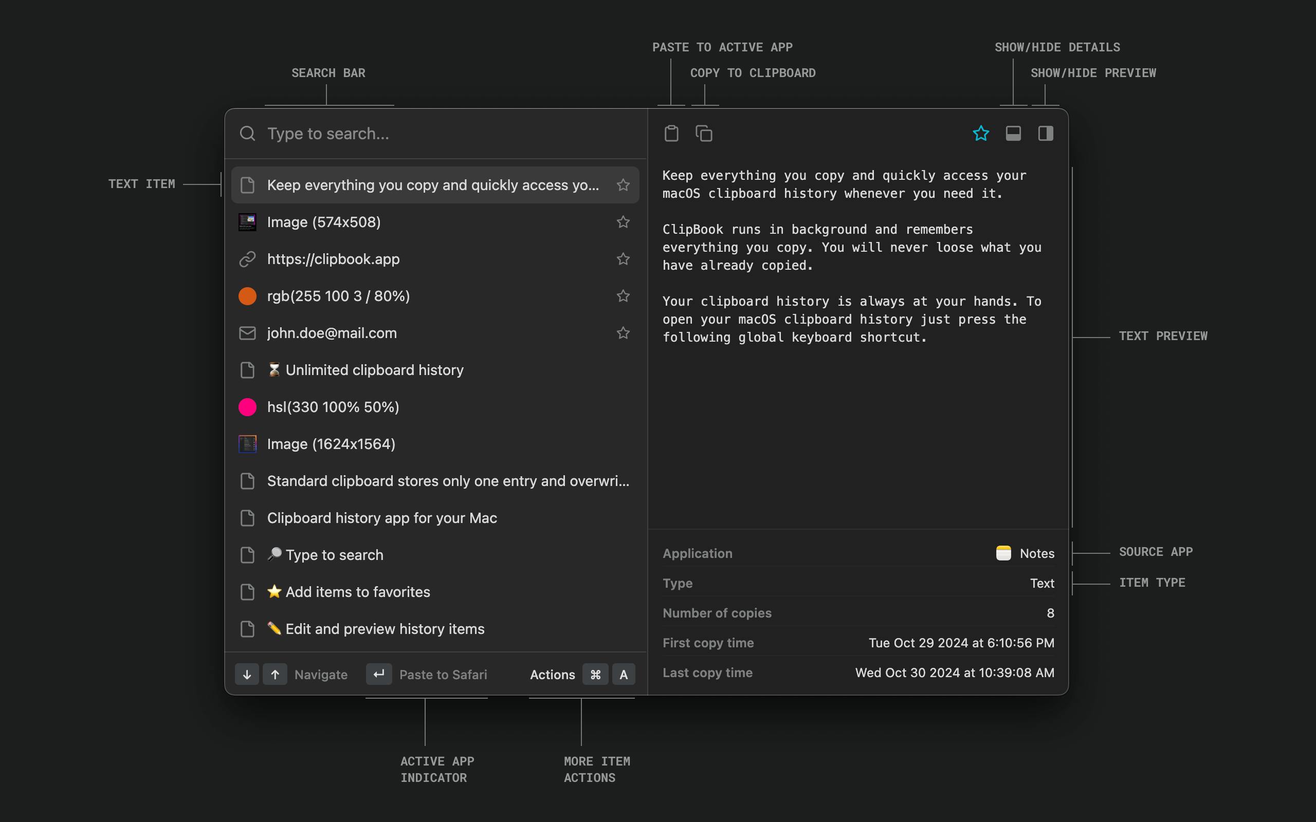
Task: Select the hsl(330 100% 50%) item
Action: click(435, 407)
